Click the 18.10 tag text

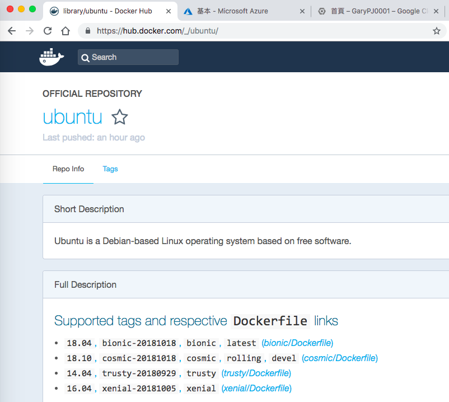coord(79,358)
